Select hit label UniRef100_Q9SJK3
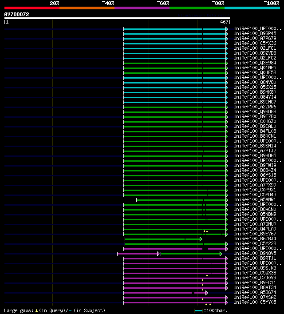Screen dimensions: 284x314 coord(255,268)
